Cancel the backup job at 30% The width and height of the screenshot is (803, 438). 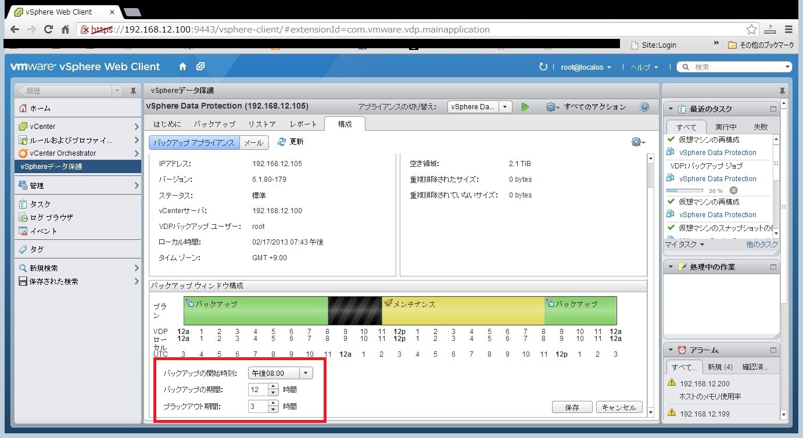(x=733, y=191)
